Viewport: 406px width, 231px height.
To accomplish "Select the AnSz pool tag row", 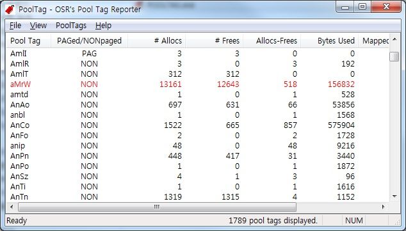I will click(x=198, y=177).
